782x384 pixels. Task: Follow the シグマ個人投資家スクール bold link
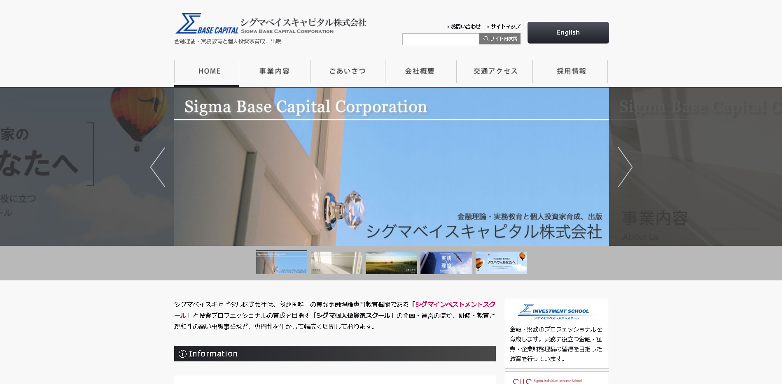click(x=353, y=316)
